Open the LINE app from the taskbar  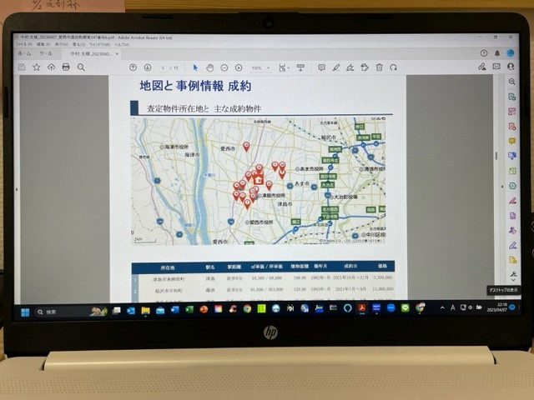point(406,307)
